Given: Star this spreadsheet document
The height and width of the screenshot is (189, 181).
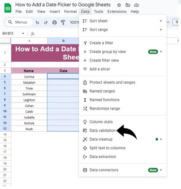Looking at the screenshot, I should (119, 5).
